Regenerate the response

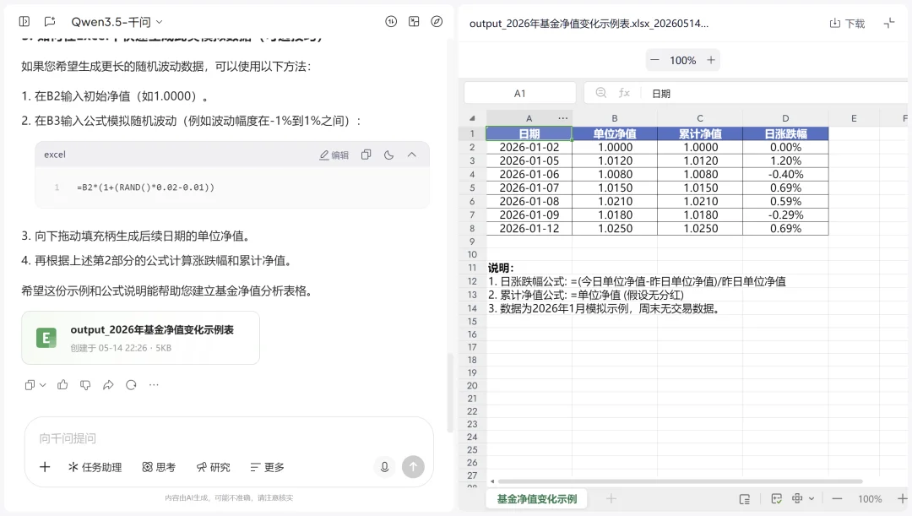click(x=131, y=385)
